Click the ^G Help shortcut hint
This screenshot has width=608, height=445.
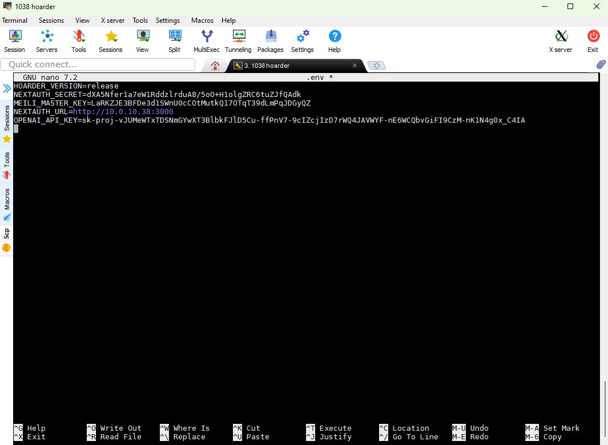tap(30, 428)
